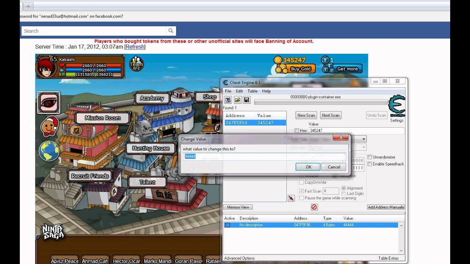470x264 pixels.
Task: Click the Ninja Saga logo
Action: [53, 232]
